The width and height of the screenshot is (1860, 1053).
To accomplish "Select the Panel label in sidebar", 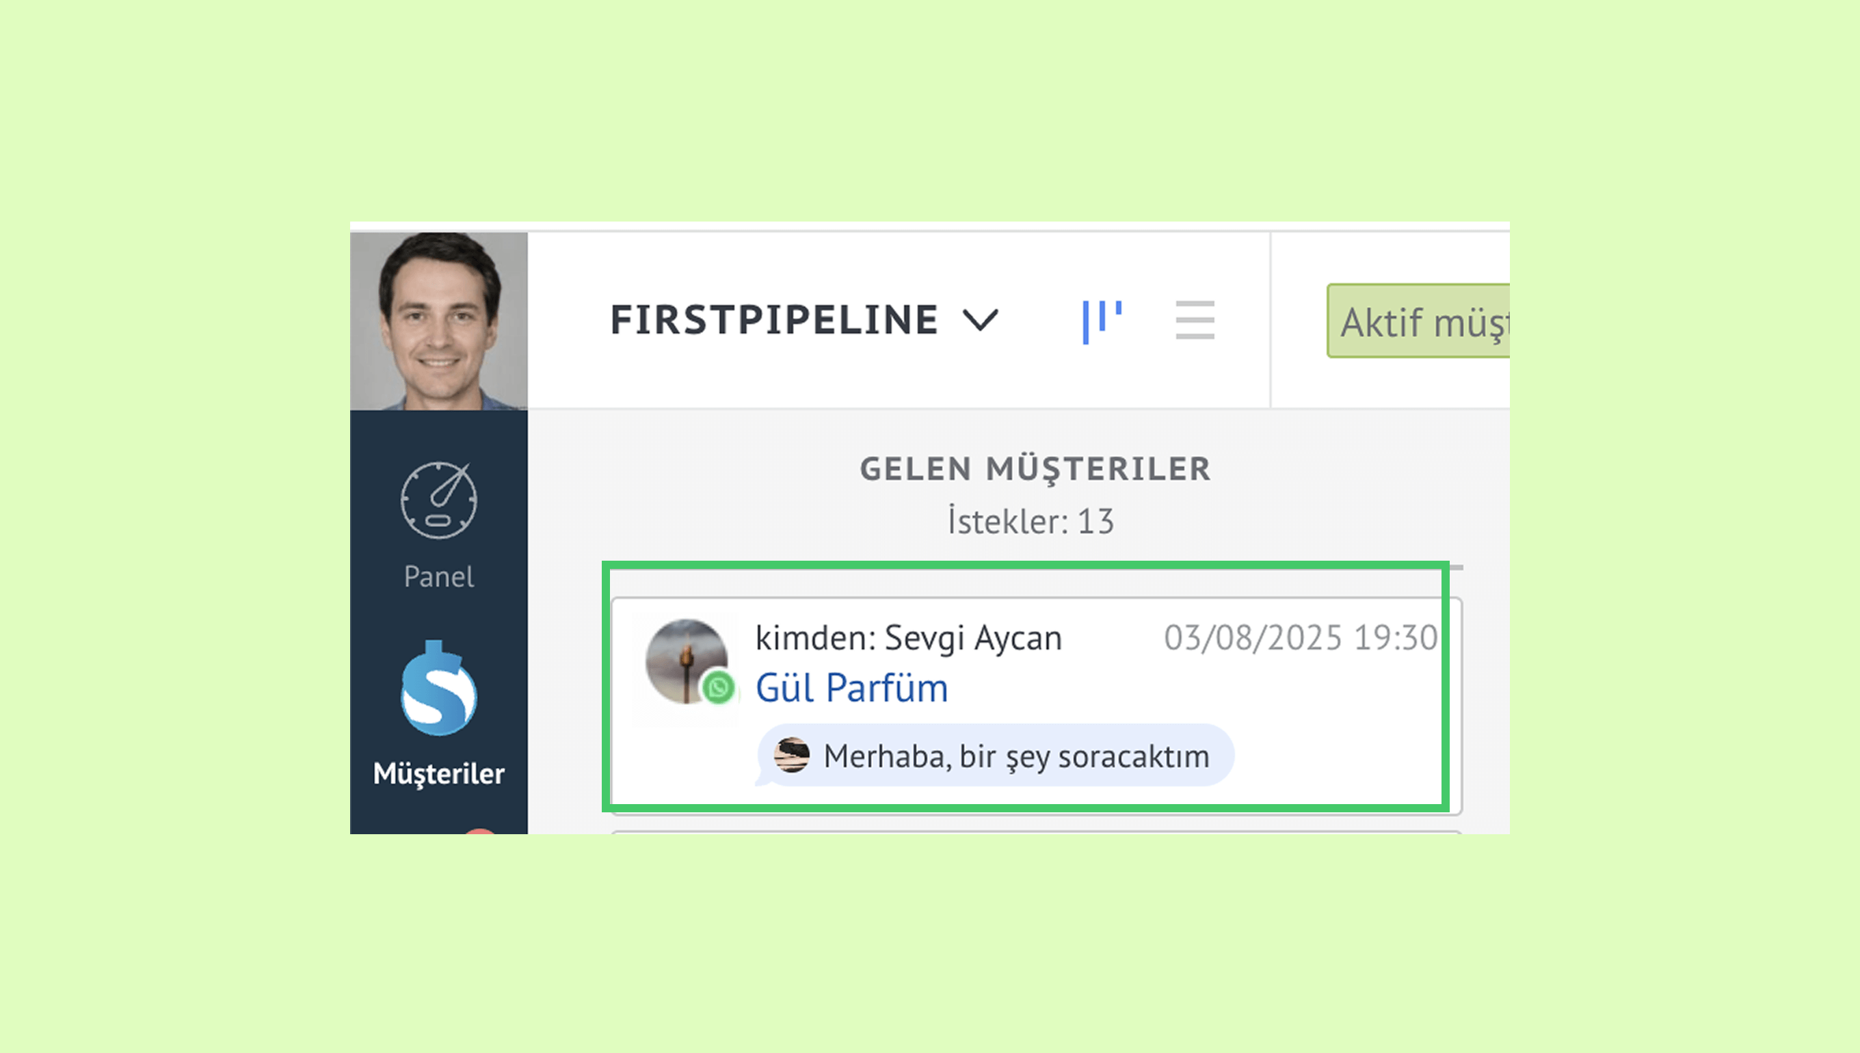I will pyautogui.click(x=439, y=577).
